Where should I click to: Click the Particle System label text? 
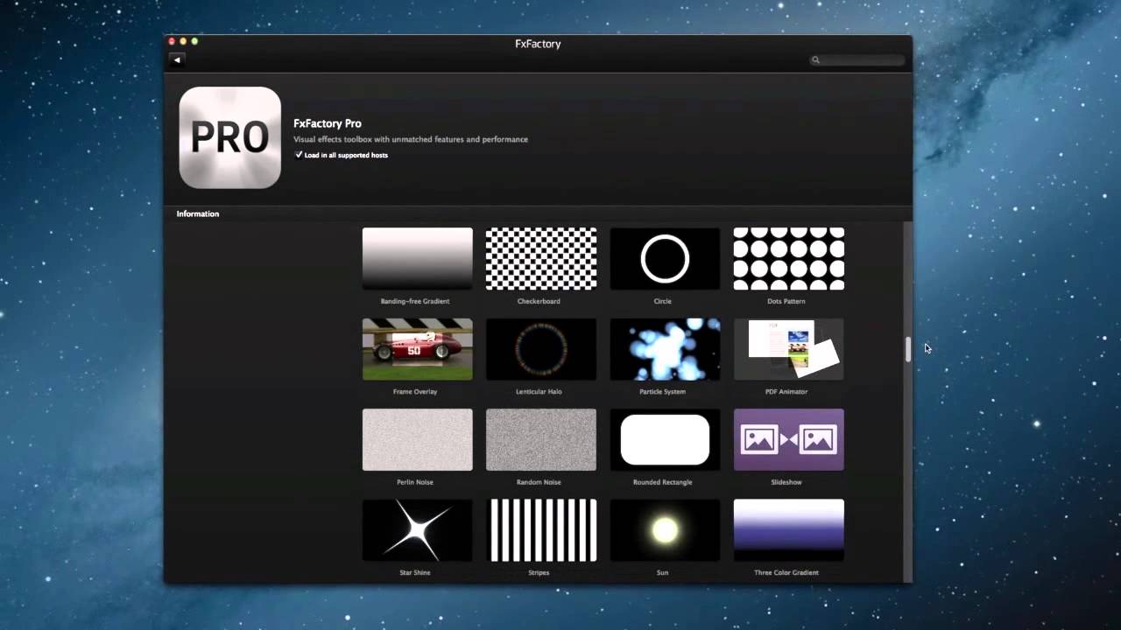coord(663,392)
